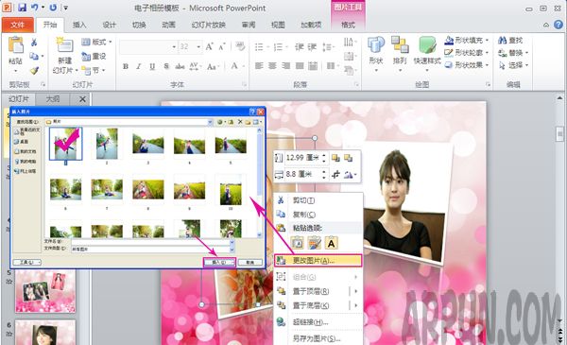Image resolution: width=567 pixels, height=345 pixels.
Task: Open the 幻灯片放映 (Slide Show) tab
Action: (x=208, y=25)
